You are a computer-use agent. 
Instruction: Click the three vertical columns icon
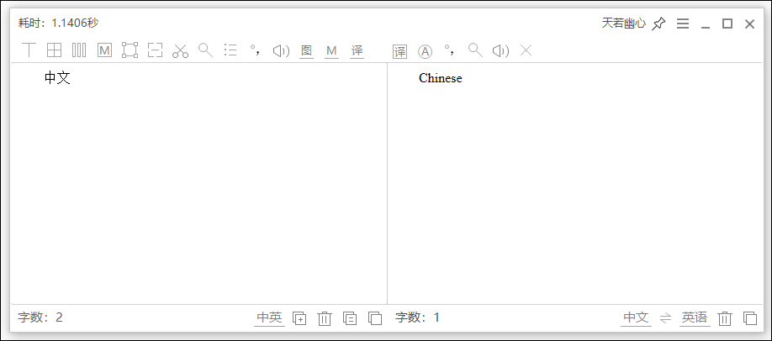[79, 50]
